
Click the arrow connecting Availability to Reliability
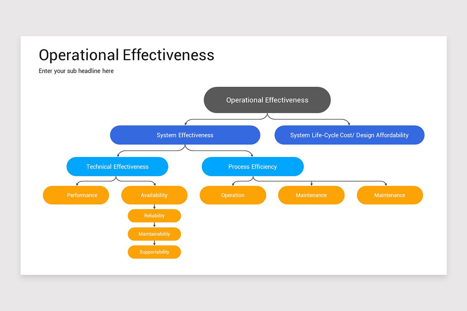tap(154, 206)
